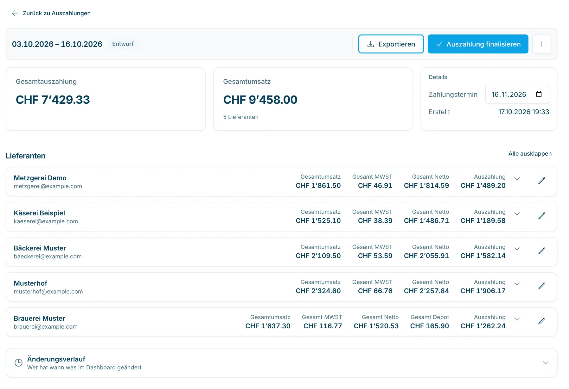Image resolution: width=569 pixels, height=389 pixels.
Task: Edit Bäckerei Muster with the pencil icon
Action: coord(541,251)
